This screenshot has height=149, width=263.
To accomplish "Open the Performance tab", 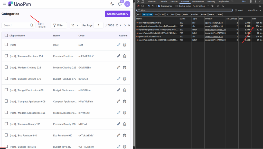I will 198,2.
